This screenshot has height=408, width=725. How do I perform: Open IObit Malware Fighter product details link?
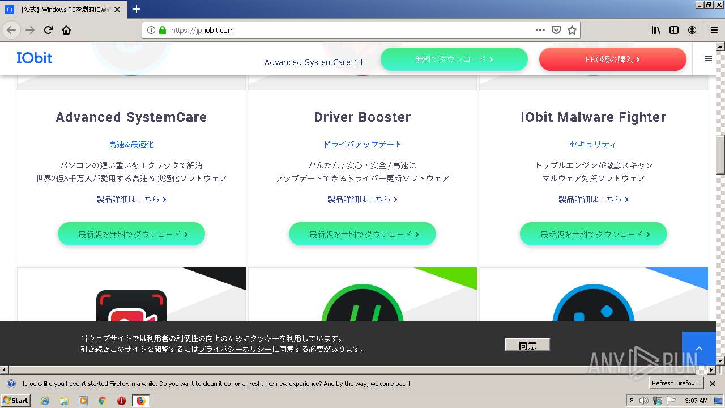(594, 199)
